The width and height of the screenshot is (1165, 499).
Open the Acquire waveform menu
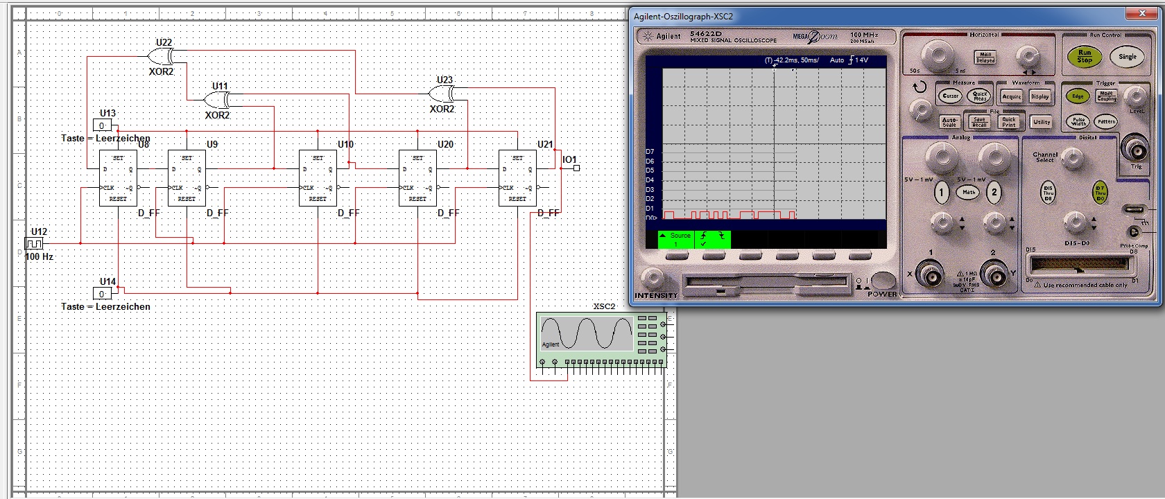tap(1011, 96)
